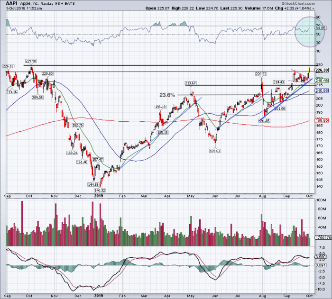Click the 196.19 high label
The height and width of the screenshot is (299, 332).
(160, 107)
